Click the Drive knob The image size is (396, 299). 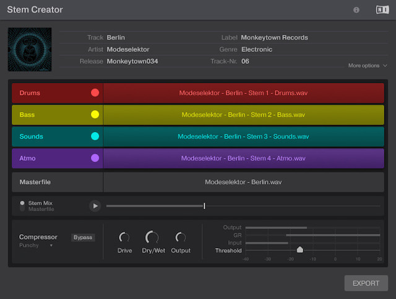[x=124, y=237]
